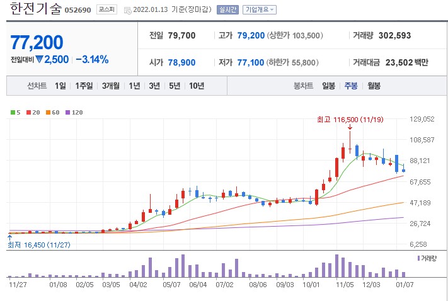Click the 11/27 date axis label

click(17, 285)
